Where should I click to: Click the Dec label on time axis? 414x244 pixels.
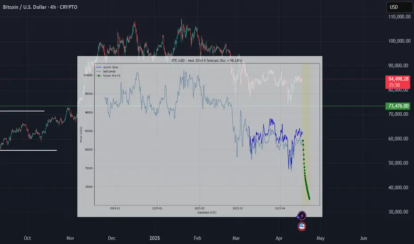(x=111, y=238)
